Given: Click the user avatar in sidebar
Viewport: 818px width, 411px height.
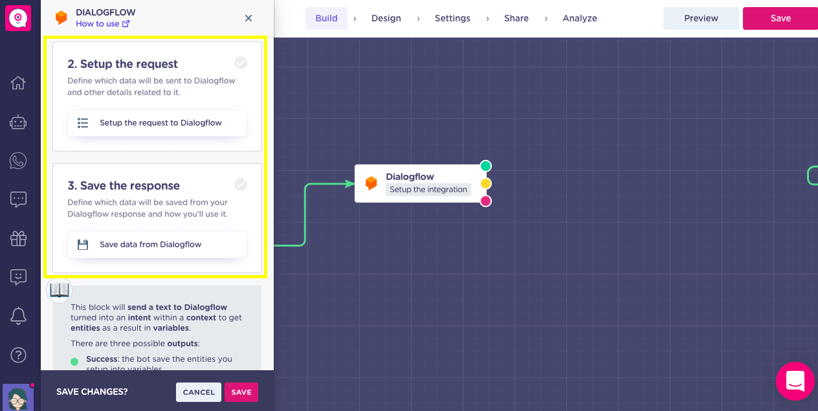Looking at the screenshot, I should click(x=18, y=397).
